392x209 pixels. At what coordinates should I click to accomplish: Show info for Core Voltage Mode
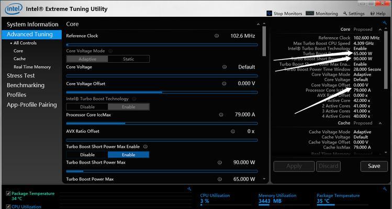pyautogui.click(x=110, y=51)
